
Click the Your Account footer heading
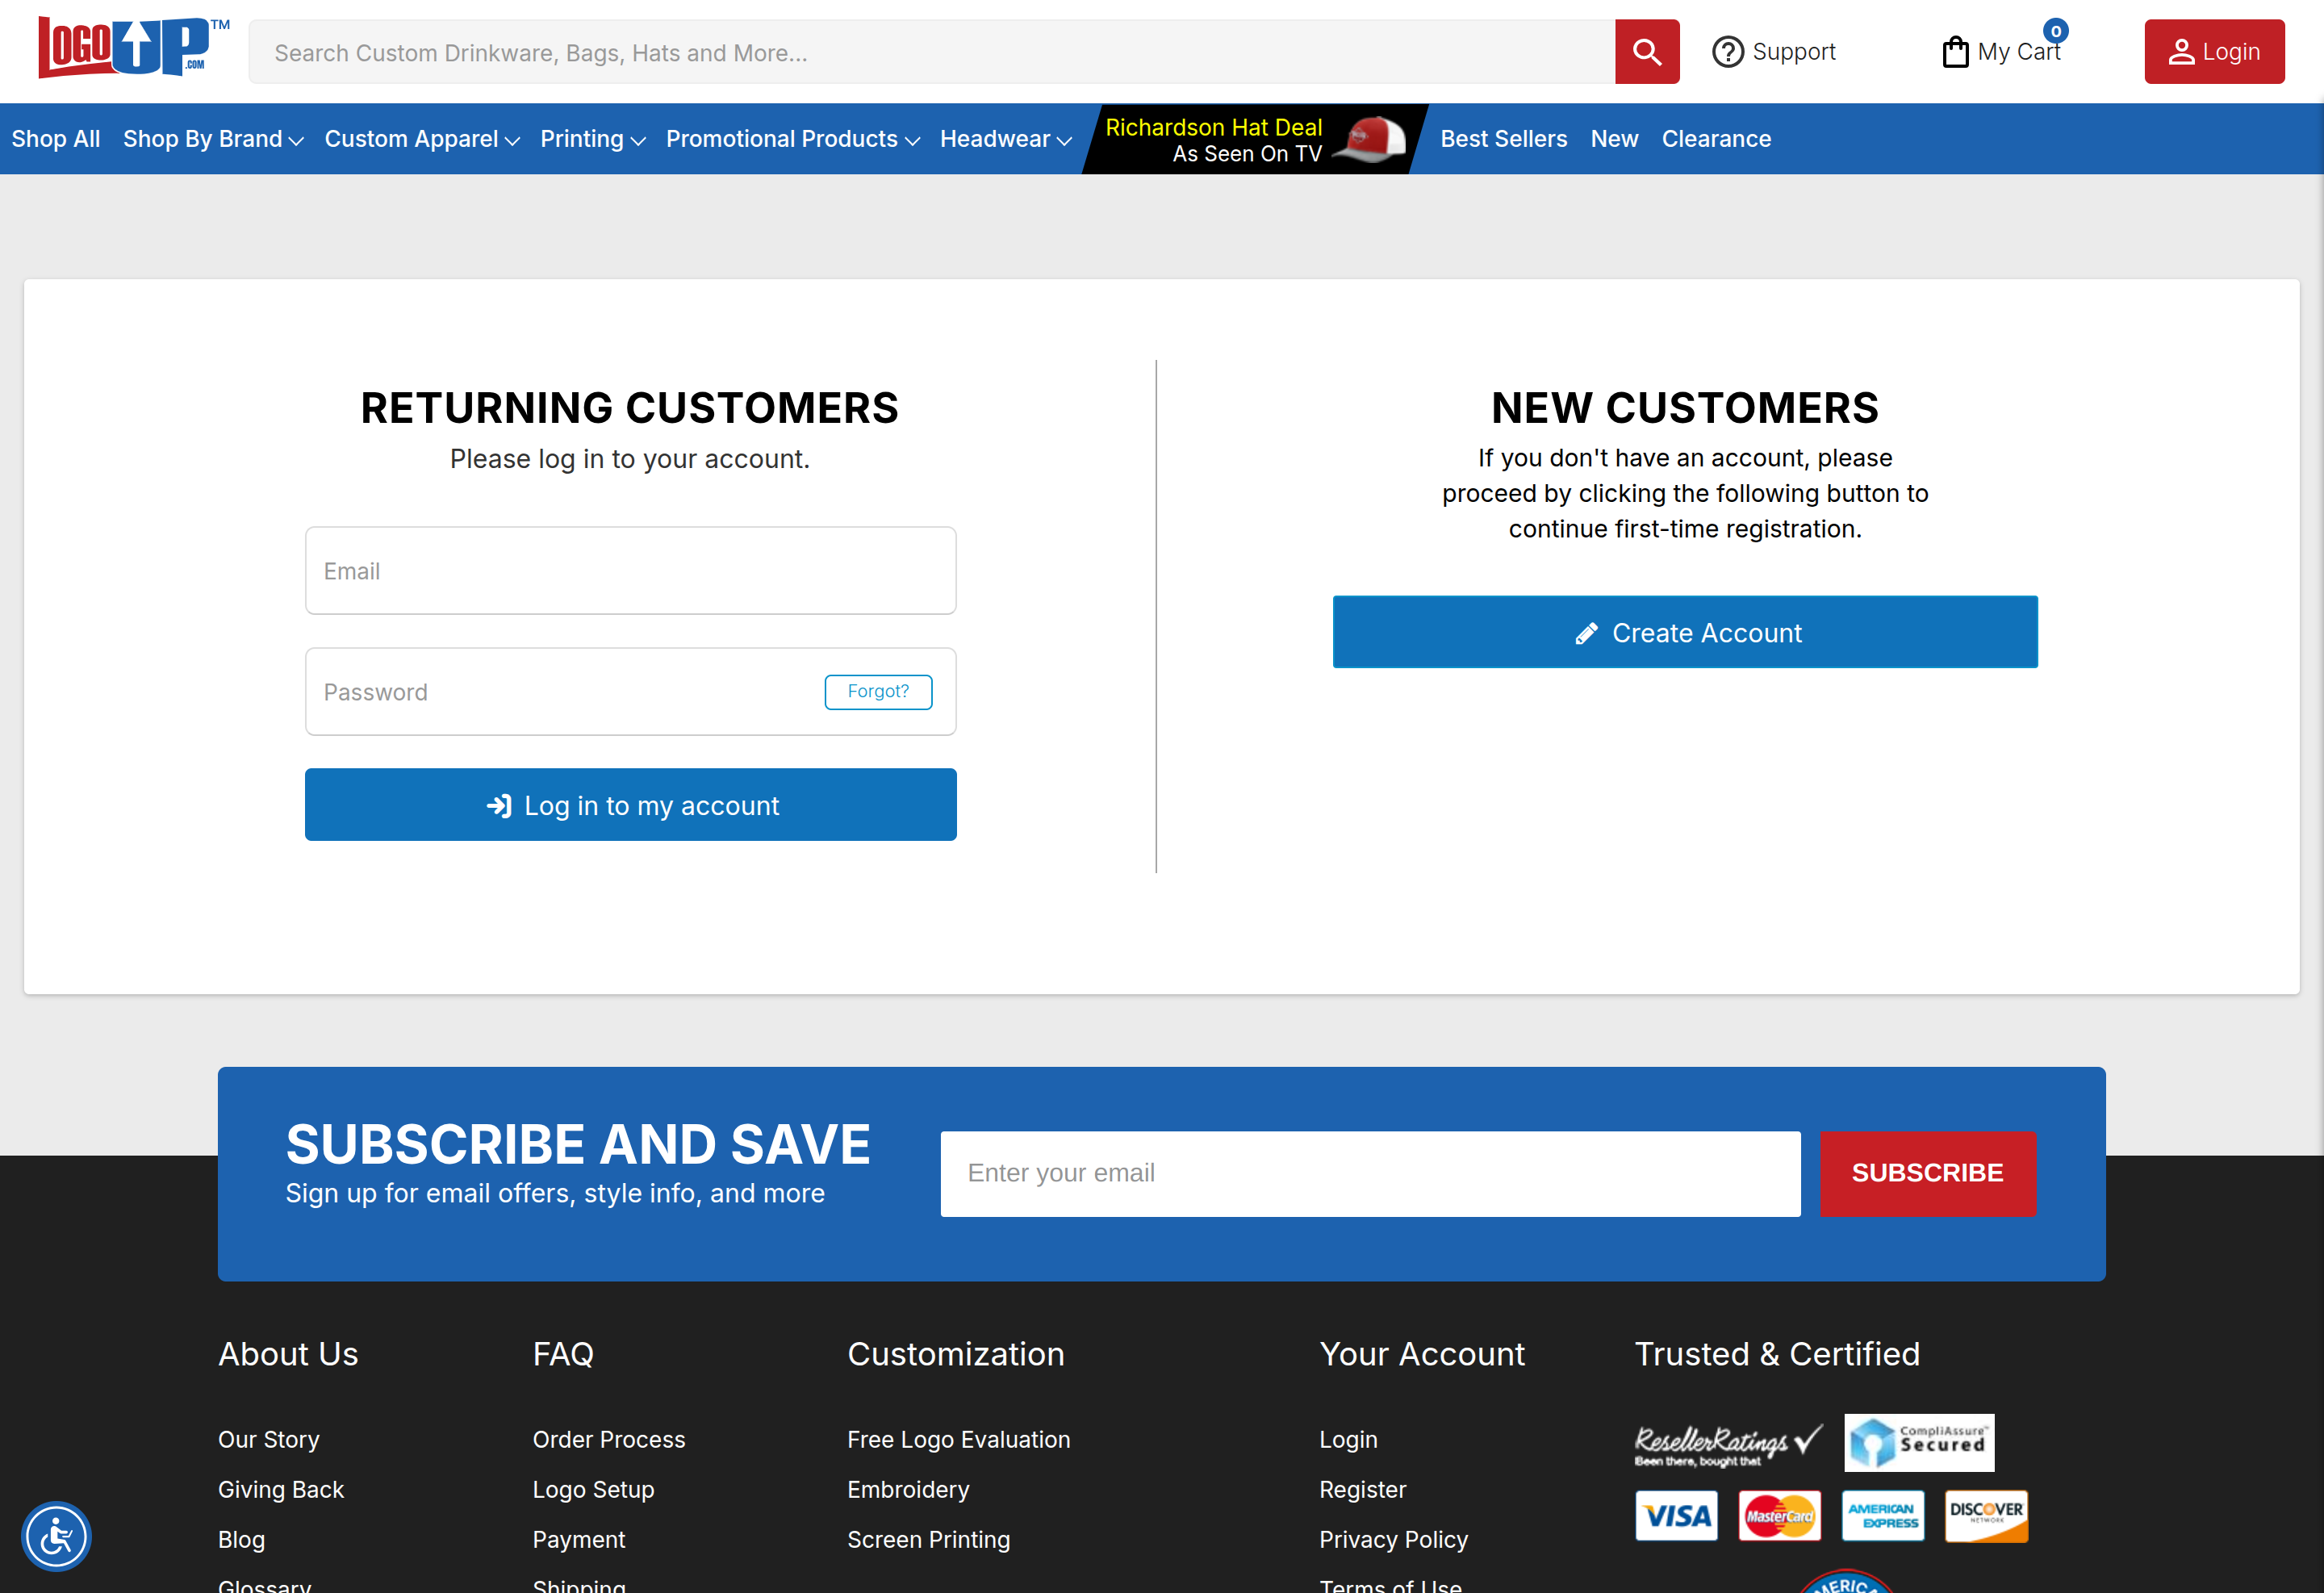pos(1422,1353)
